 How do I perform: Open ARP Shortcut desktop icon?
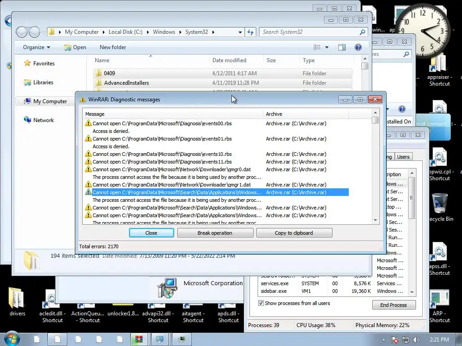click(439, 306)
